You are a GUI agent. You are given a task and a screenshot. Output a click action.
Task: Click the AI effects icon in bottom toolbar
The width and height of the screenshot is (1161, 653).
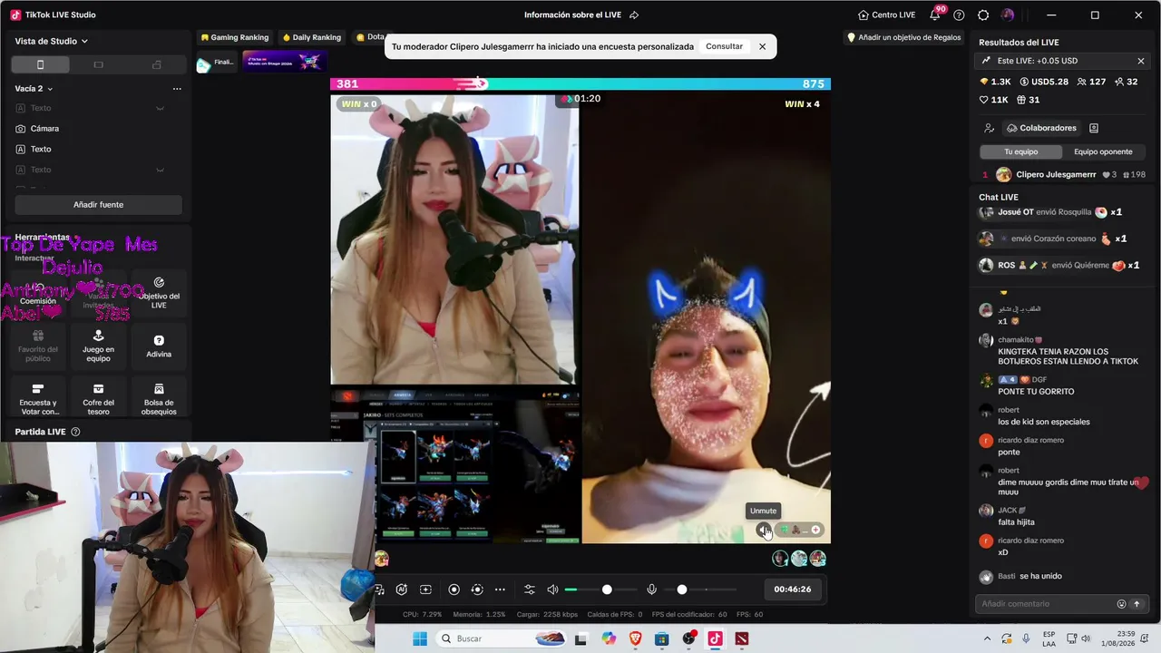402,590
